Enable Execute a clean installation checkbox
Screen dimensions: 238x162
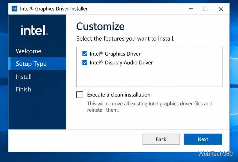tap(80, 95)
